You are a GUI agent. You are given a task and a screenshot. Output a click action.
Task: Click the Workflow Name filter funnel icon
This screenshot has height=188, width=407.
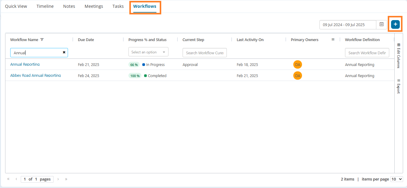42,40
